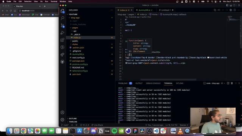The image size is (242, 136).
Task: Open Slack from the dock
Action: [163, 131]
